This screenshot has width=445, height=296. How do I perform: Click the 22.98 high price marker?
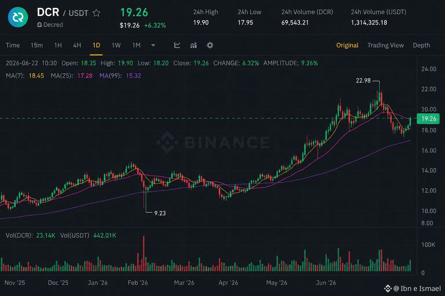coord(363,81)
